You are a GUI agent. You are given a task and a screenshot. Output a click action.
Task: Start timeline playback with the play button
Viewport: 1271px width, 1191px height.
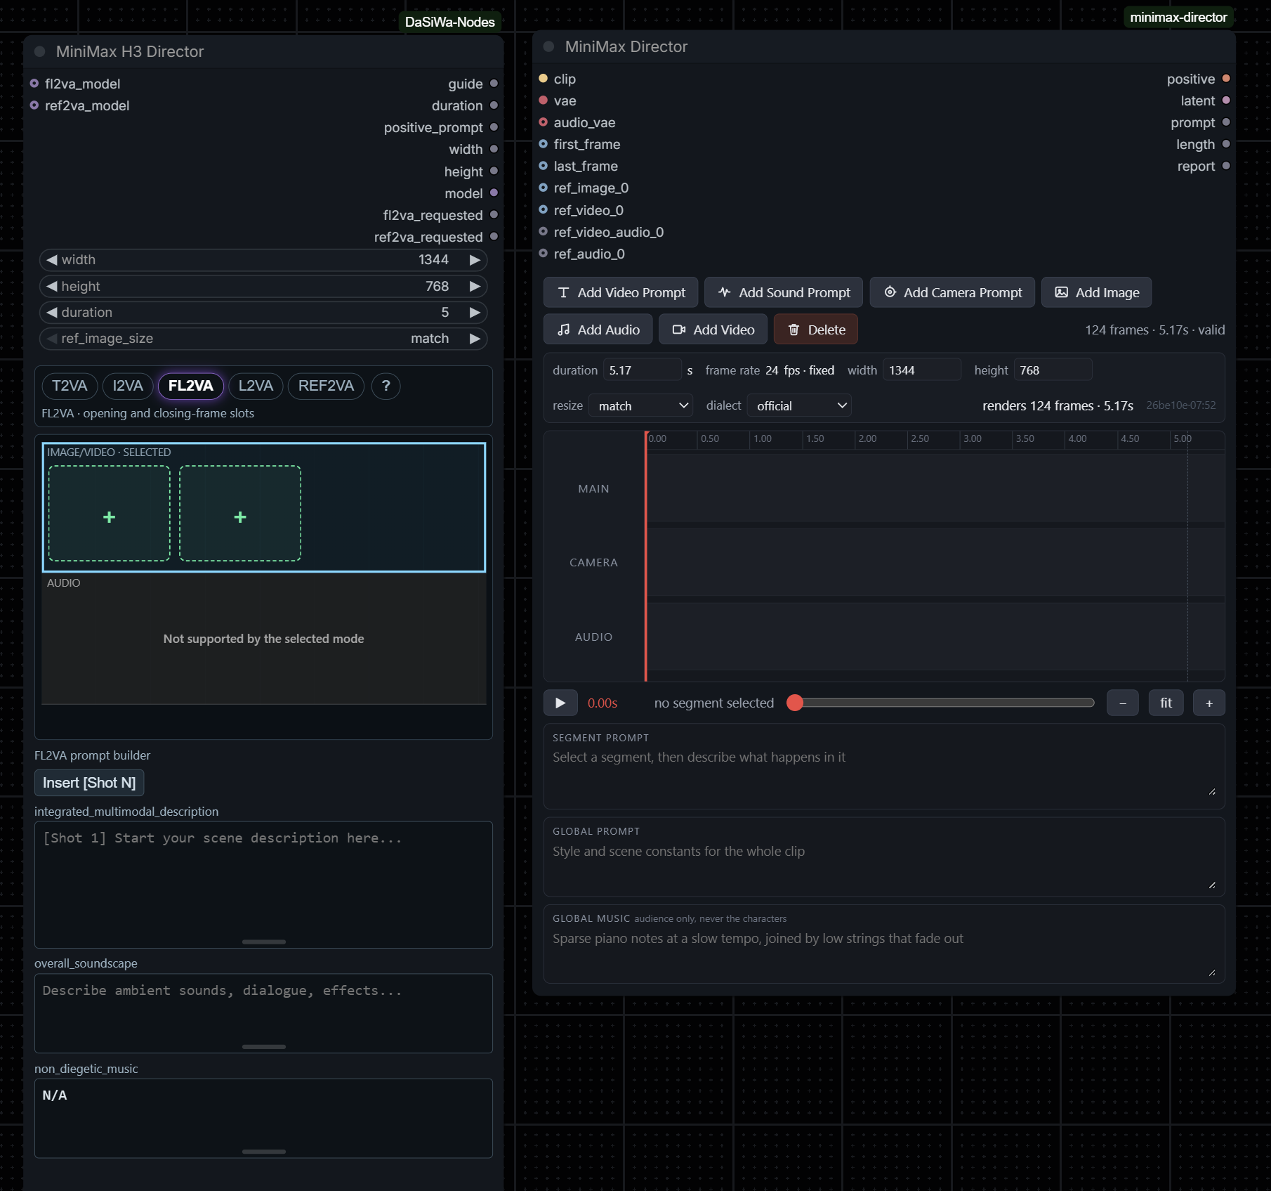[560, 703]
